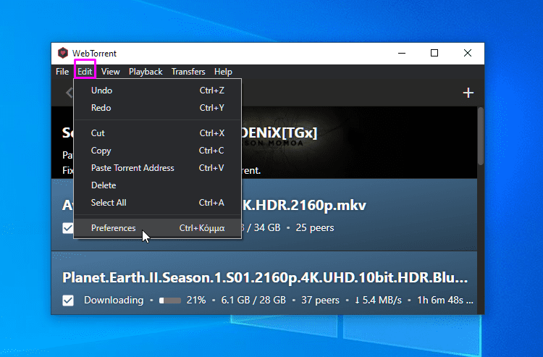Click the '21%' progress value

pyautogui.click(x=196, y=301)
